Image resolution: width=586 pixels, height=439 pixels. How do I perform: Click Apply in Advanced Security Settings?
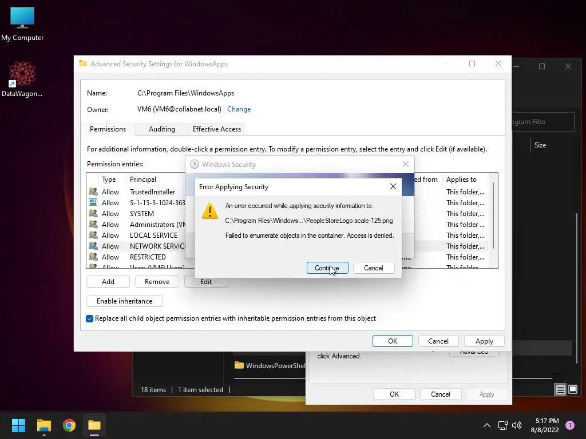click(x=484, y=341)
